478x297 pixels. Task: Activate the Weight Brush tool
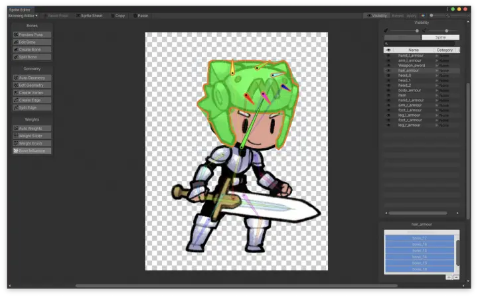click(x=32, y=143)
